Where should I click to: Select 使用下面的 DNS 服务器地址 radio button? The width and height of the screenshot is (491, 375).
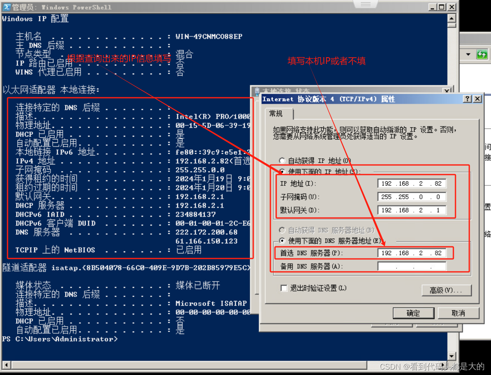click(282, 241)
